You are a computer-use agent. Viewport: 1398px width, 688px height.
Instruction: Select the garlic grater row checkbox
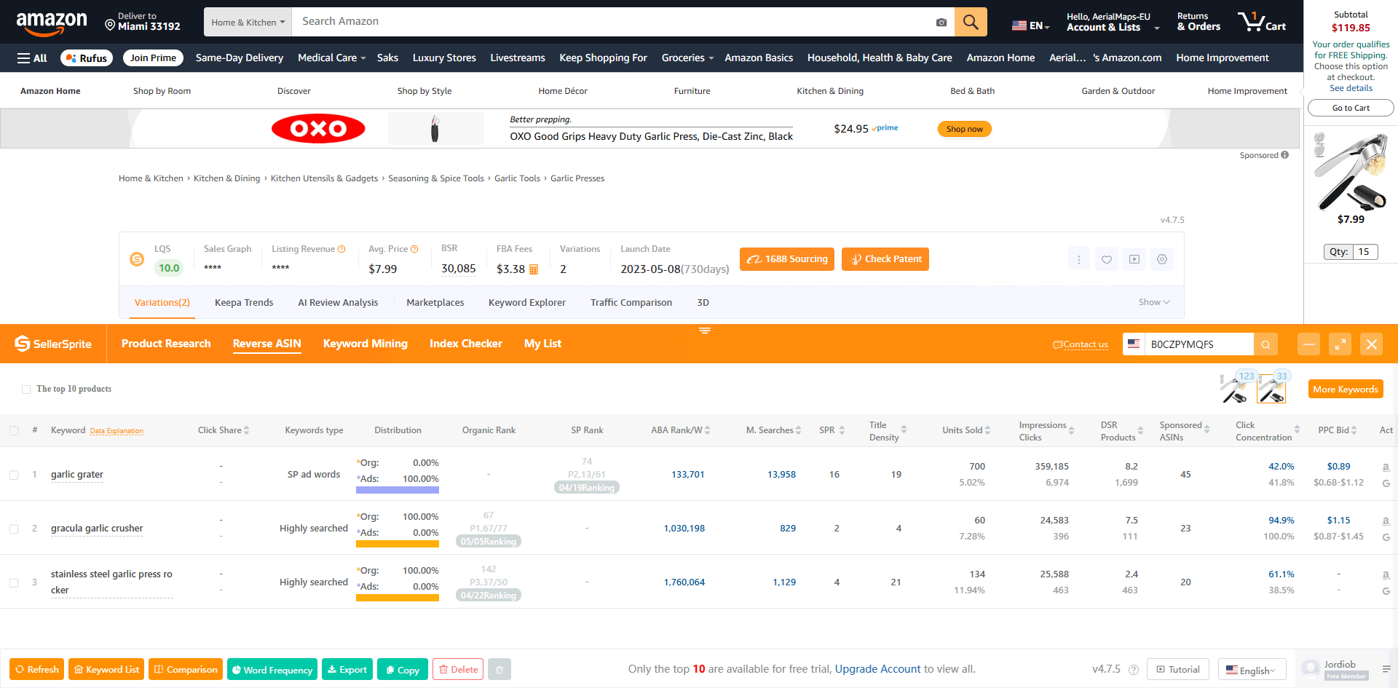pyautogui.click(x=14, y=475)
